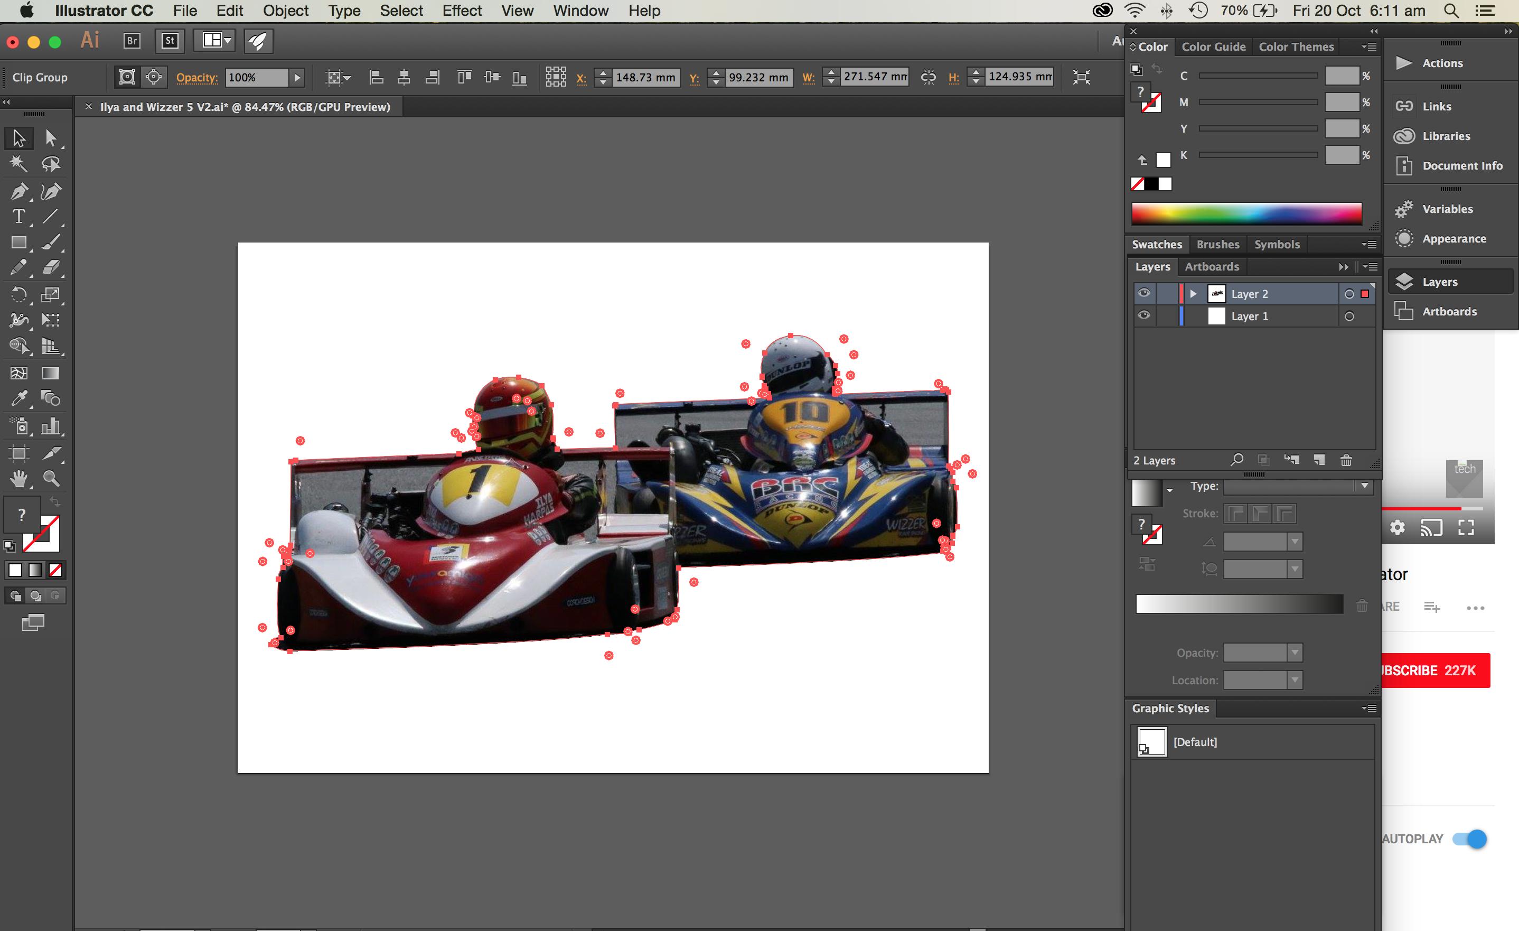The height and width of the screenshot is (931, 1519).
Task: Open the Libraries panel
Action: click(x=1446, y=136)
